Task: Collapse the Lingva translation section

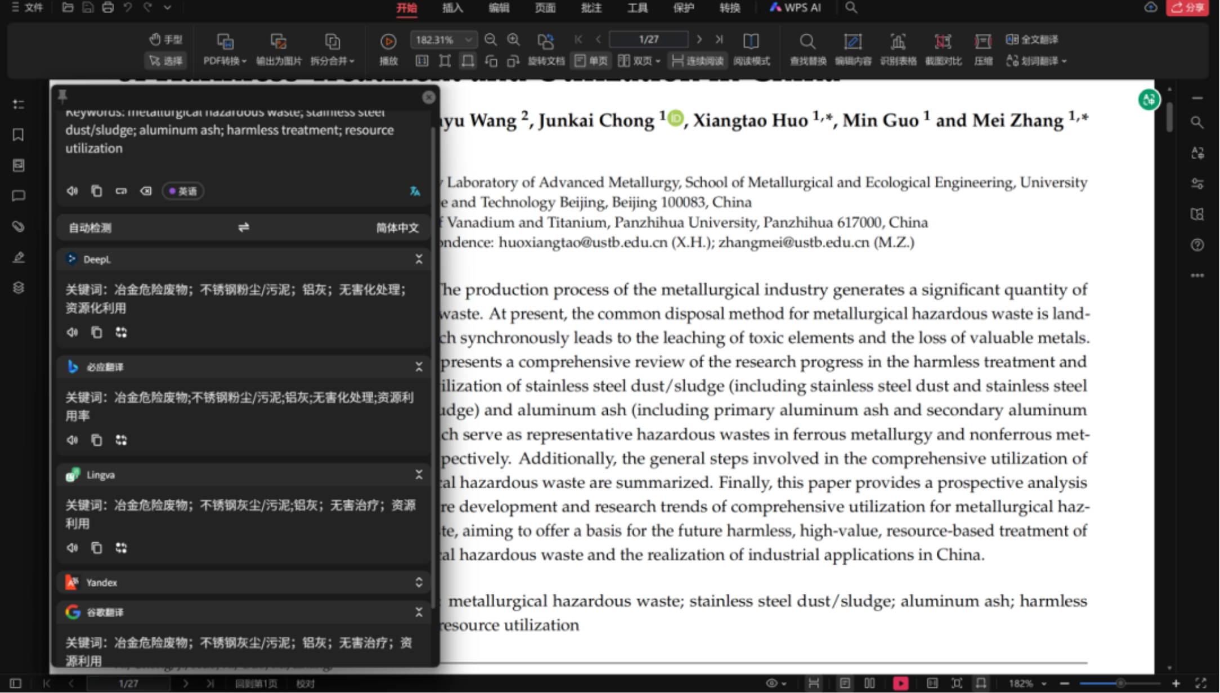Action: pos(419,475)
